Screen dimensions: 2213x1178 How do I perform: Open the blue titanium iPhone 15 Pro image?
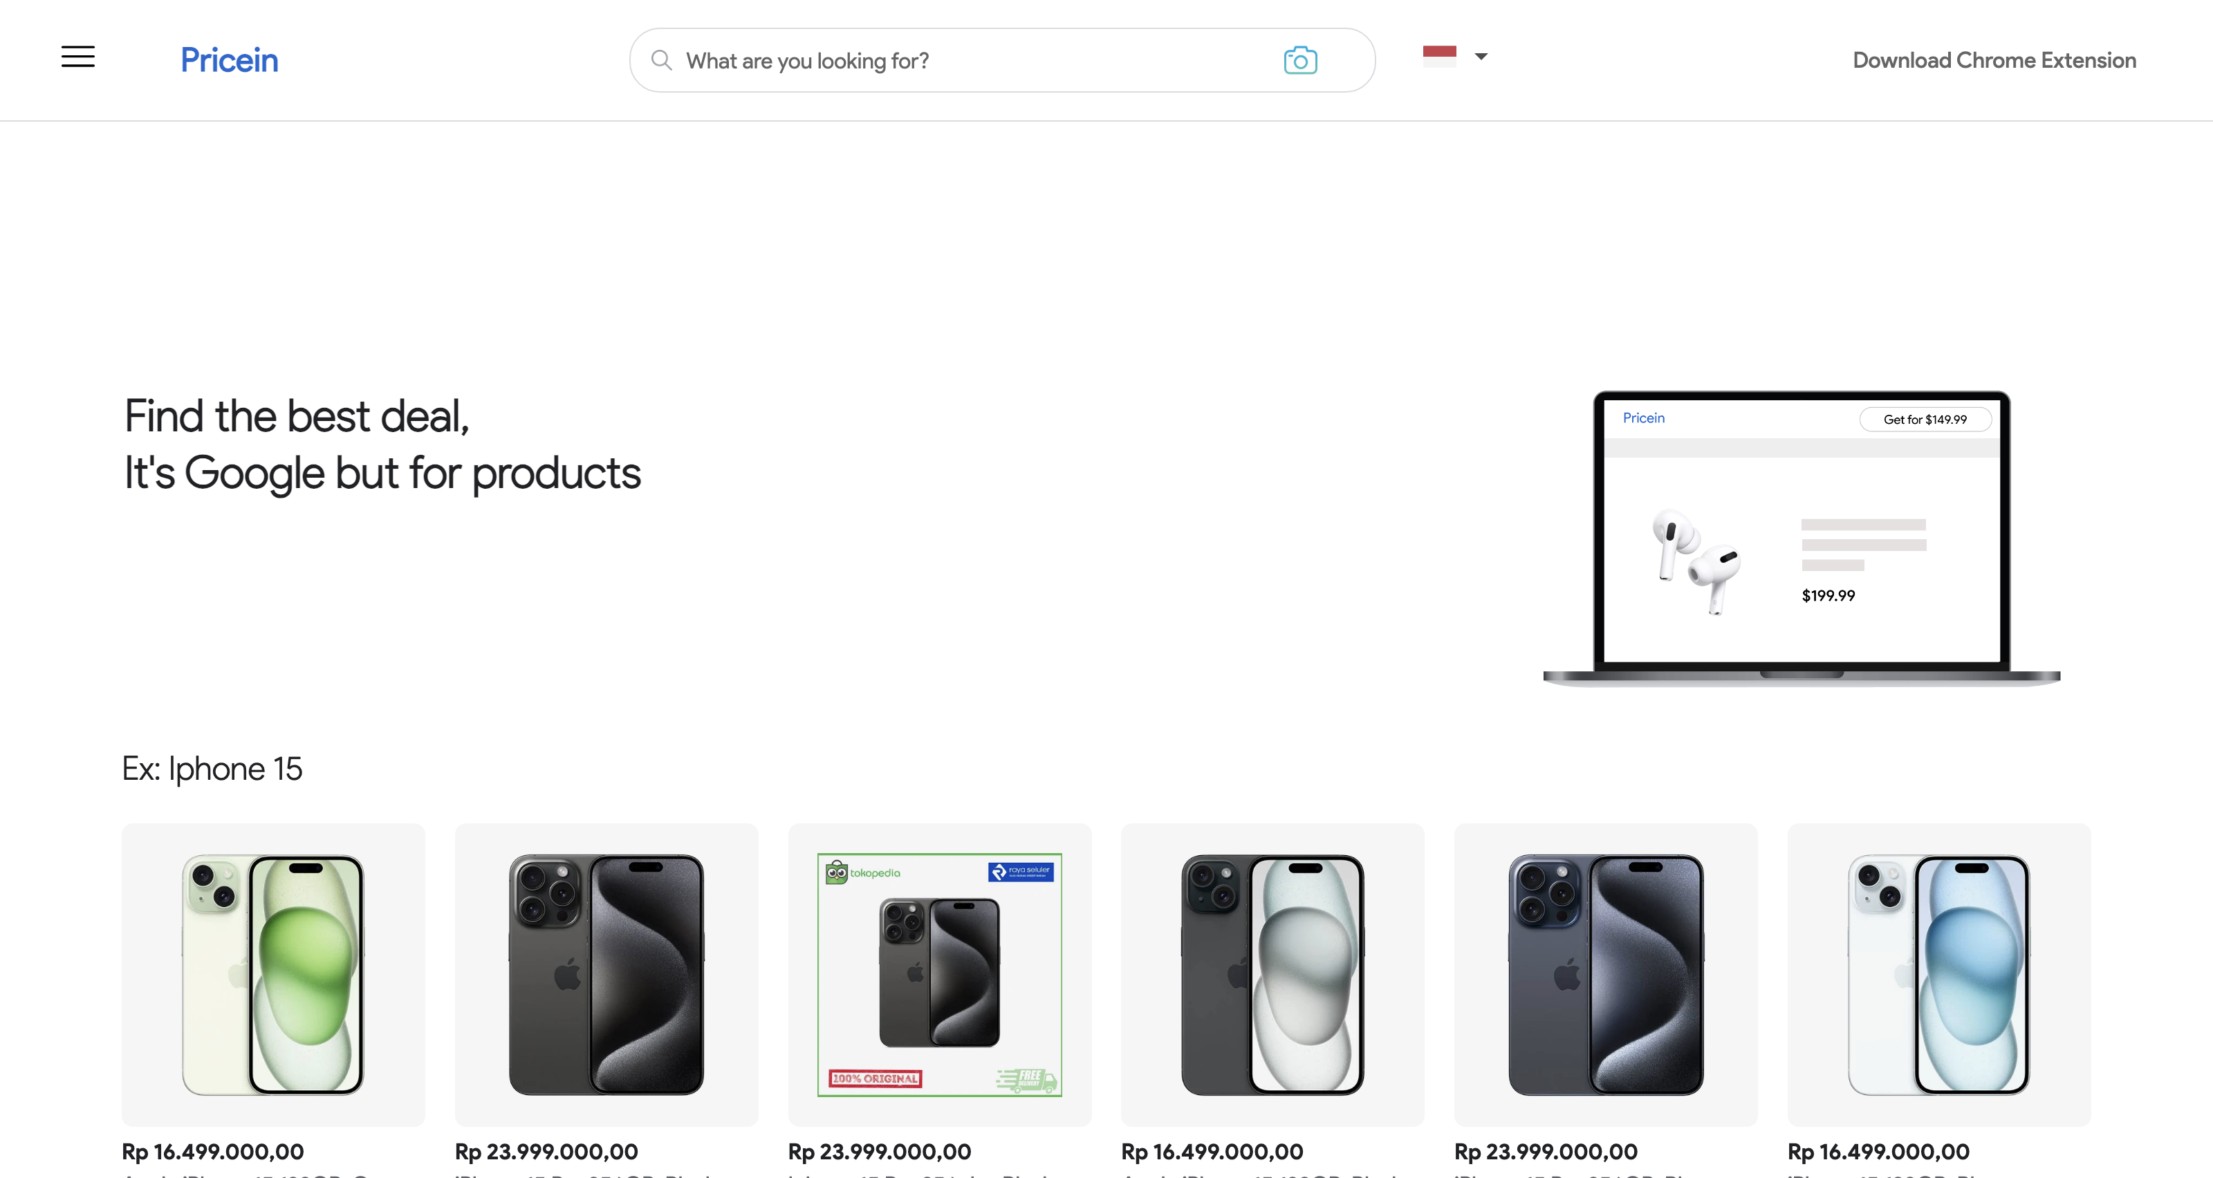tap(1606, 975)
